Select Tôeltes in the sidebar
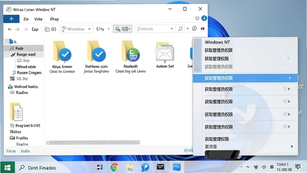 pyautogui.click(x=15, y=132)
